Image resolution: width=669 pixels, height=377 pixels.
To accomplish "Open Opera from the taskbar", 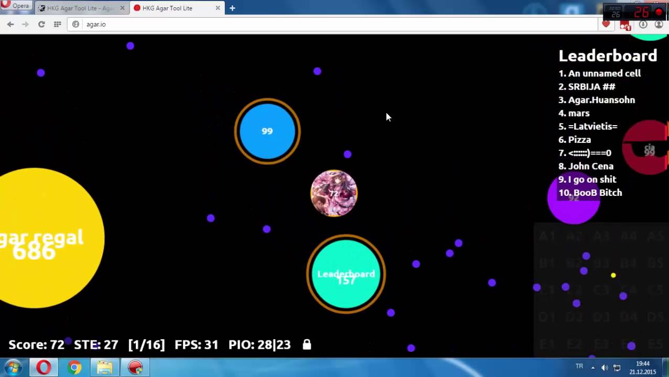I will tap(44, 368).
